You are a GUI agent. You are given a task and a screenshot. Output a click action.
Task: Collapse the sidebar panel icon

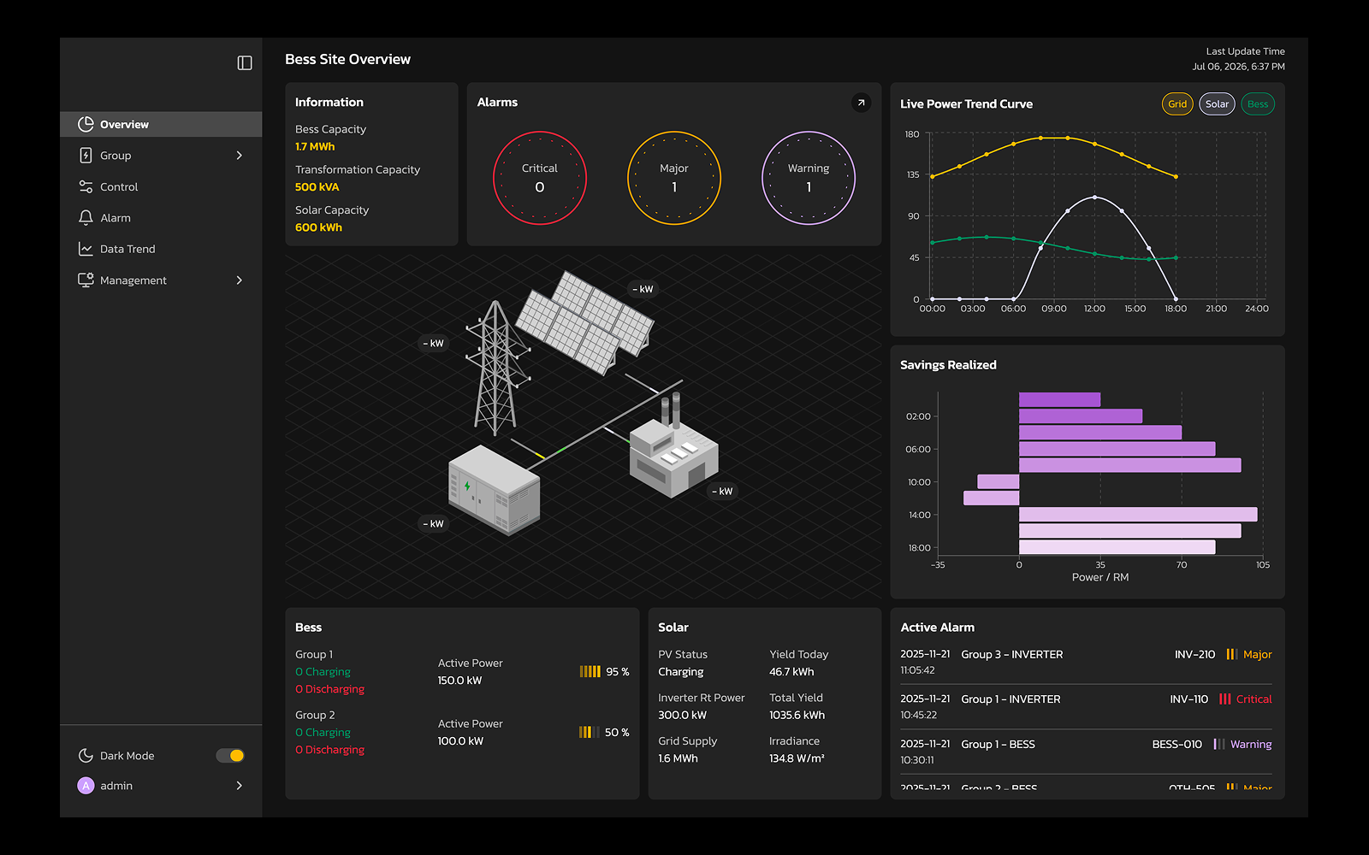245,62
